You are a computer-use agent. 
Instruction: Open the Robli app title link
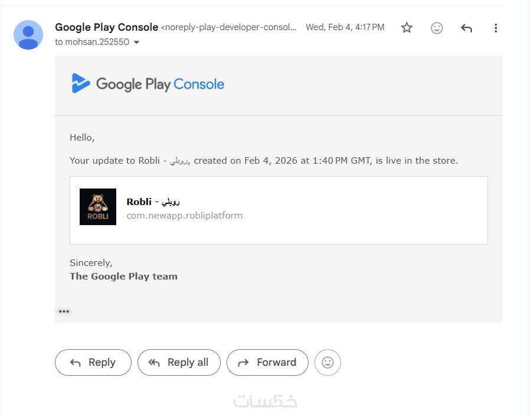coord(153,201)
